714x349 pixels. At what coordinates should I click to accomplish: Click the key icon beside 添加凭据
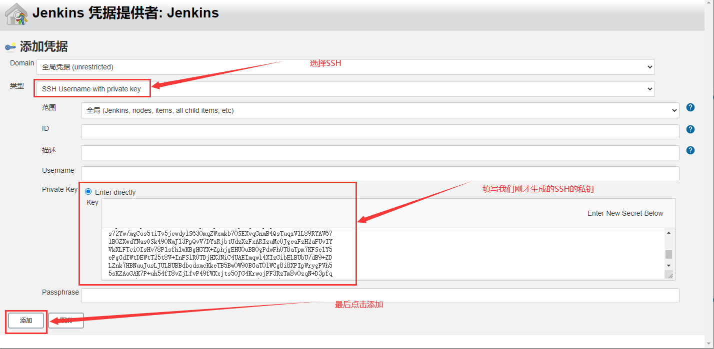pyautogui.click(x=10, y=47)
